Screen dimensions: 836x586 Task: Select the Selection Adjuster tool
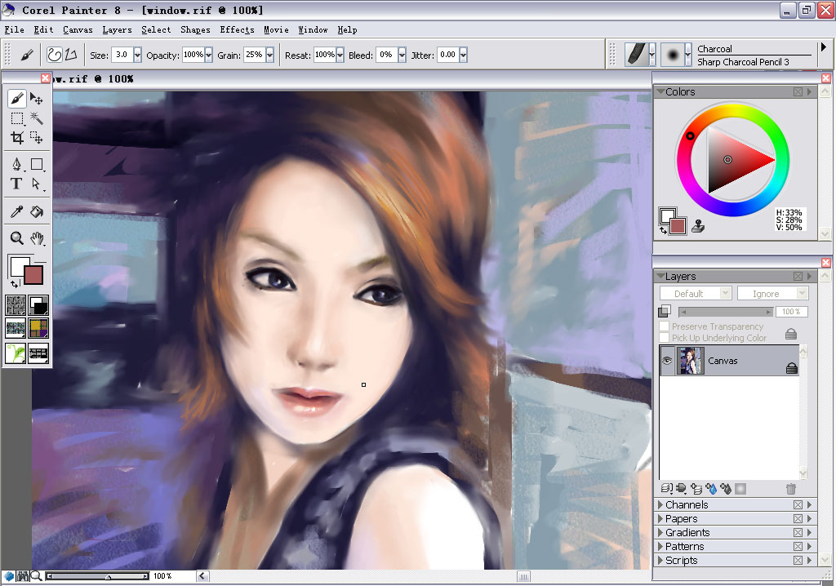click(x=36, y=138)
